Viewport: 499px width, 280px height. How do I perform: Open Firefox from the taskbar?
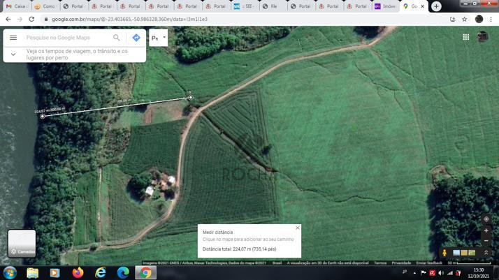pos(78,272)
